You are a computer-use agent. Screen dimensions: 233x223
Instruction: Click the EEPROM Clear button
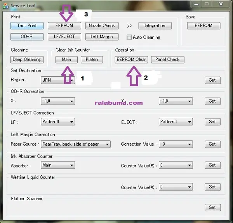click(x=131, y=60)
